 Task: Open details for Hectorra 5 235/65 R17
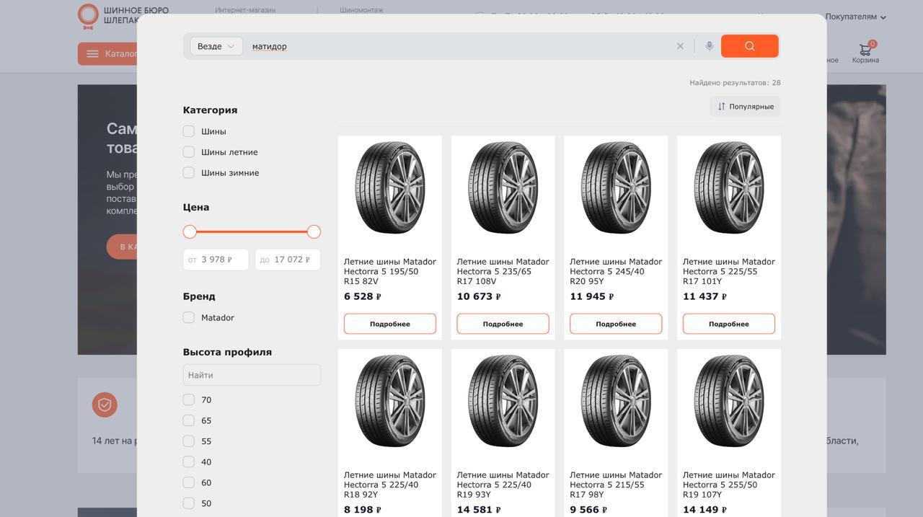(503, 324)
